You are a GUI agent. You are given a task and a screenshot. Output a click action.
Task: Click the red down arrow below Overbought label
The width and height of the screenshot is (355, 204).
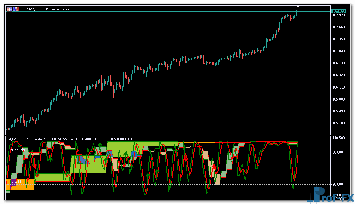[35, 165]
